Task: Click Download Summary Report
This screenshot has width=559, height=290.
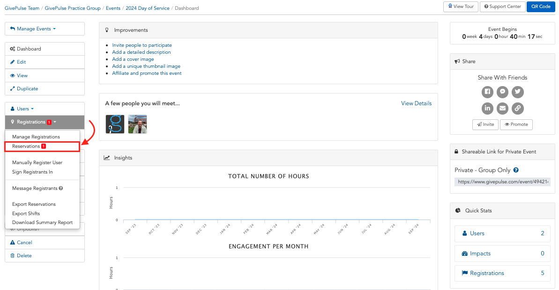Action: click(43, 222)
